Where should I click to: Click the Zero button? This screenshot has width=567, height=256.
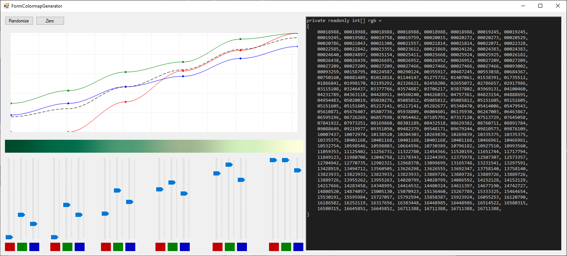[x=50, y=21]
